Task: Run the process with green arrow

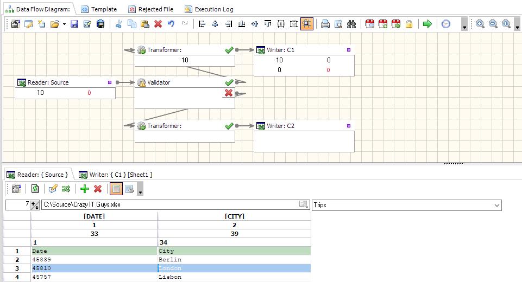Action: tap(427, 24)
